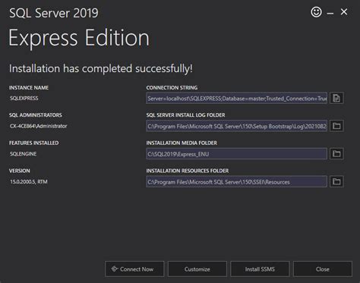The height and width of the screenshot is (283, 360).
Task: Click the Express Edition heading
Action: 79,38
